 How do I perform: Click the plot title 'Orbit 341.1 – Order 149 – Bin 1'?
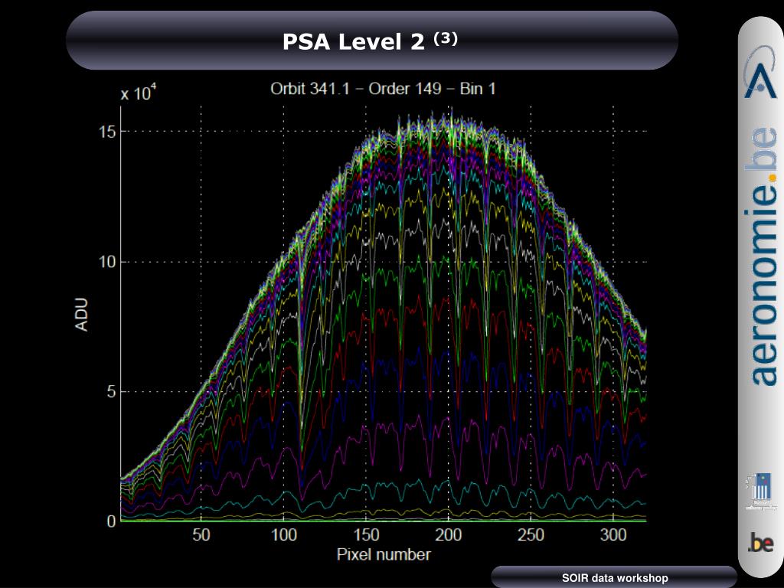(383, 89)
